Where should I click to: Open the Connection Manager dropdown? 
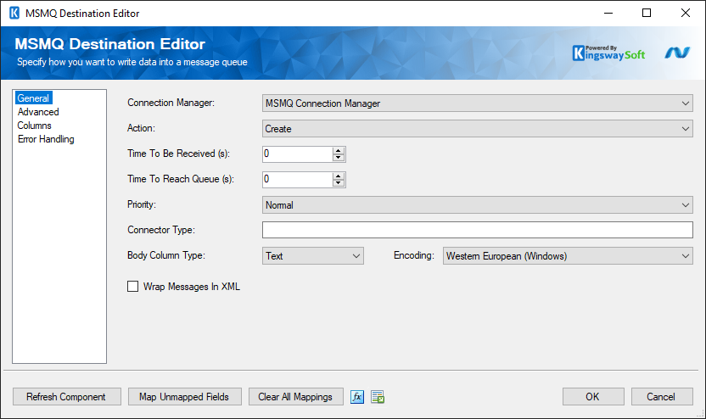[477, 103]
